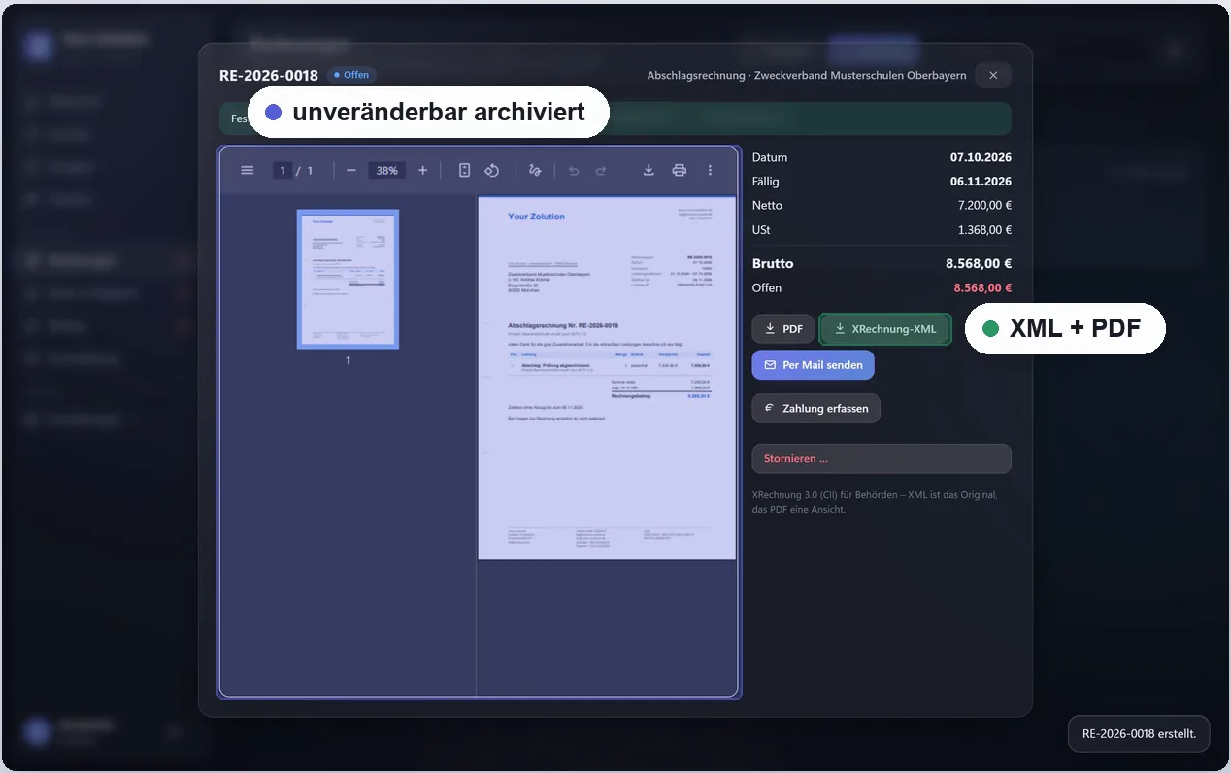Close the RE-2026-0018 invoice dialog
This screenshot has width=1231, height=773.
tap(993, 75)
